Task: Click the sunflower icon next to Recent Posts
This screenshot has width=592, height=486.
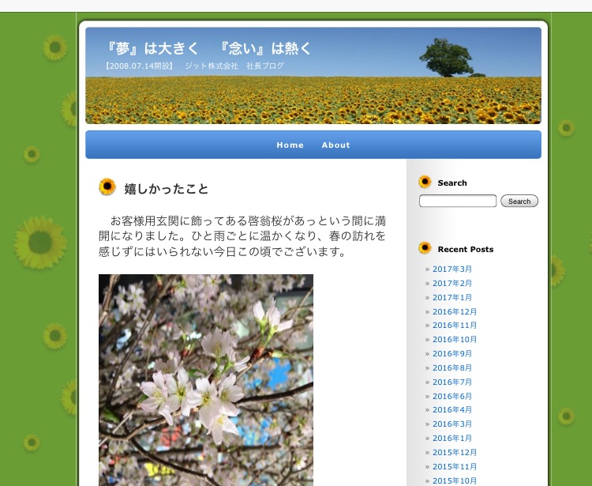Action: pos(425,248)
